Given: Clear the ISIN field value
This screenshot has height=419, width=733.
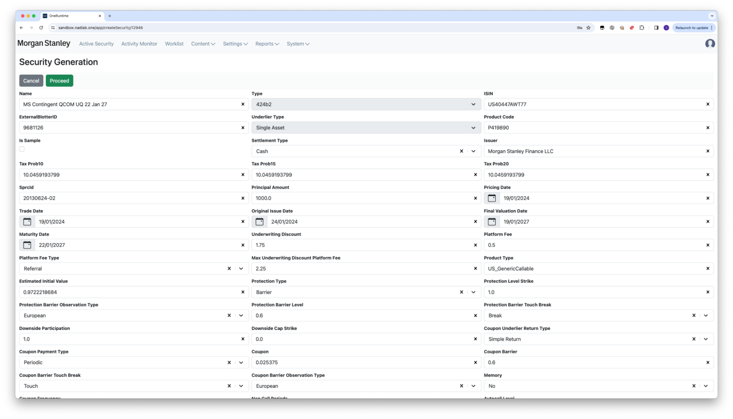Looking at the screenshot, I should (x=707, y=104).
